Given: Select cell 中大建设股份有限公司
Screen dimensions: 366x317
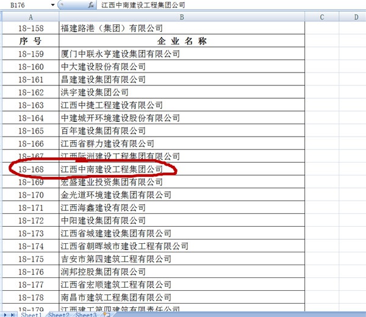Looking at the screenshot, I should (x=182, y=66).
